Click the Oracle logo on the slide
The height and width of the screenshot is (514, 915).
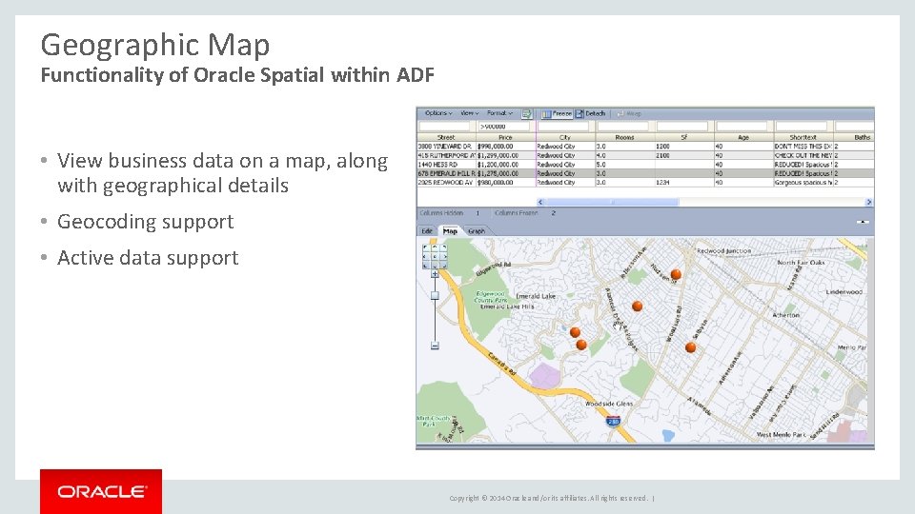click(101, 491)
